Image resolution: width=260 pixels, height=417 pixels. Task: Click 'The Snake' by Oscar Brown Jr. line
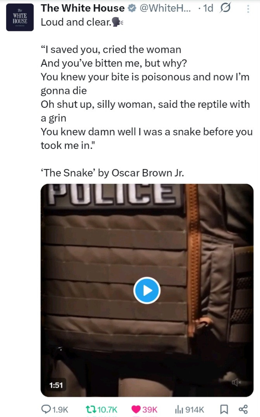tap(112, 173)
